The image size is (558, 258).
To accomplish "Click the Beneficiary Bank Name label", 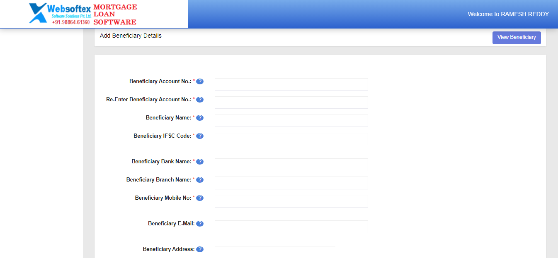I will pyautogui.click(x=161, y=162).
